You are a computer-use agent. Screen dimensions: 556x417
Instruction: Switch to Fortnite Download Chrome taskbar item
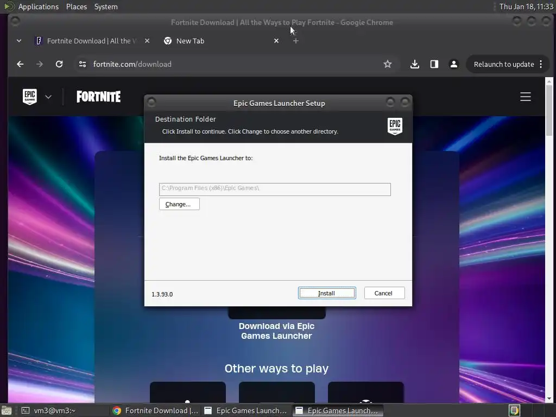coord(155,410)
